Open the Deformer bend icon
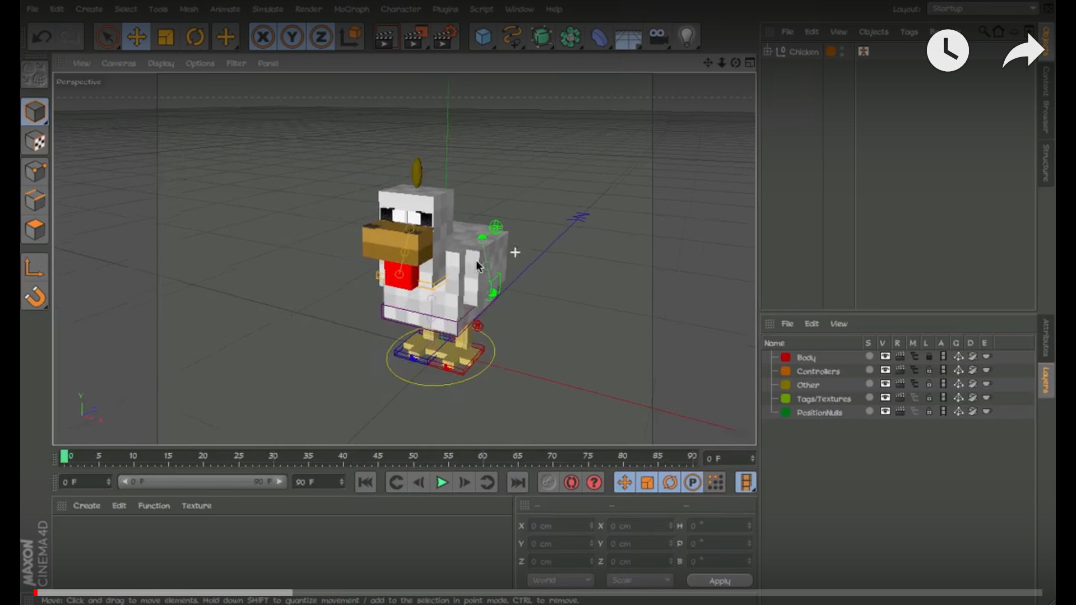The width and height of the screenshot is (1076, 605). [600, 38]
